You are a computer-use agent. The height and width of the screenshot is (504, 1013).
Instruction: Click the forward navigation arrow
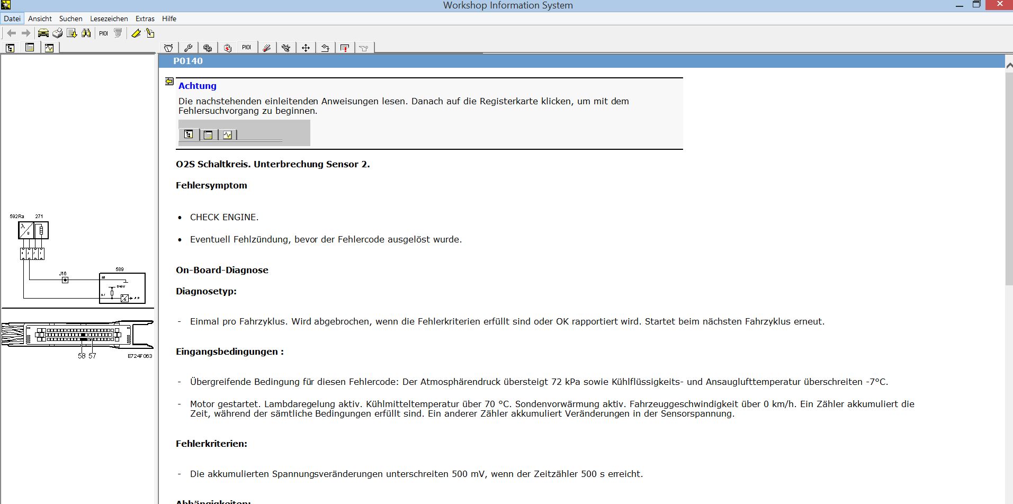pyautogui.click(x=25, y=33)
